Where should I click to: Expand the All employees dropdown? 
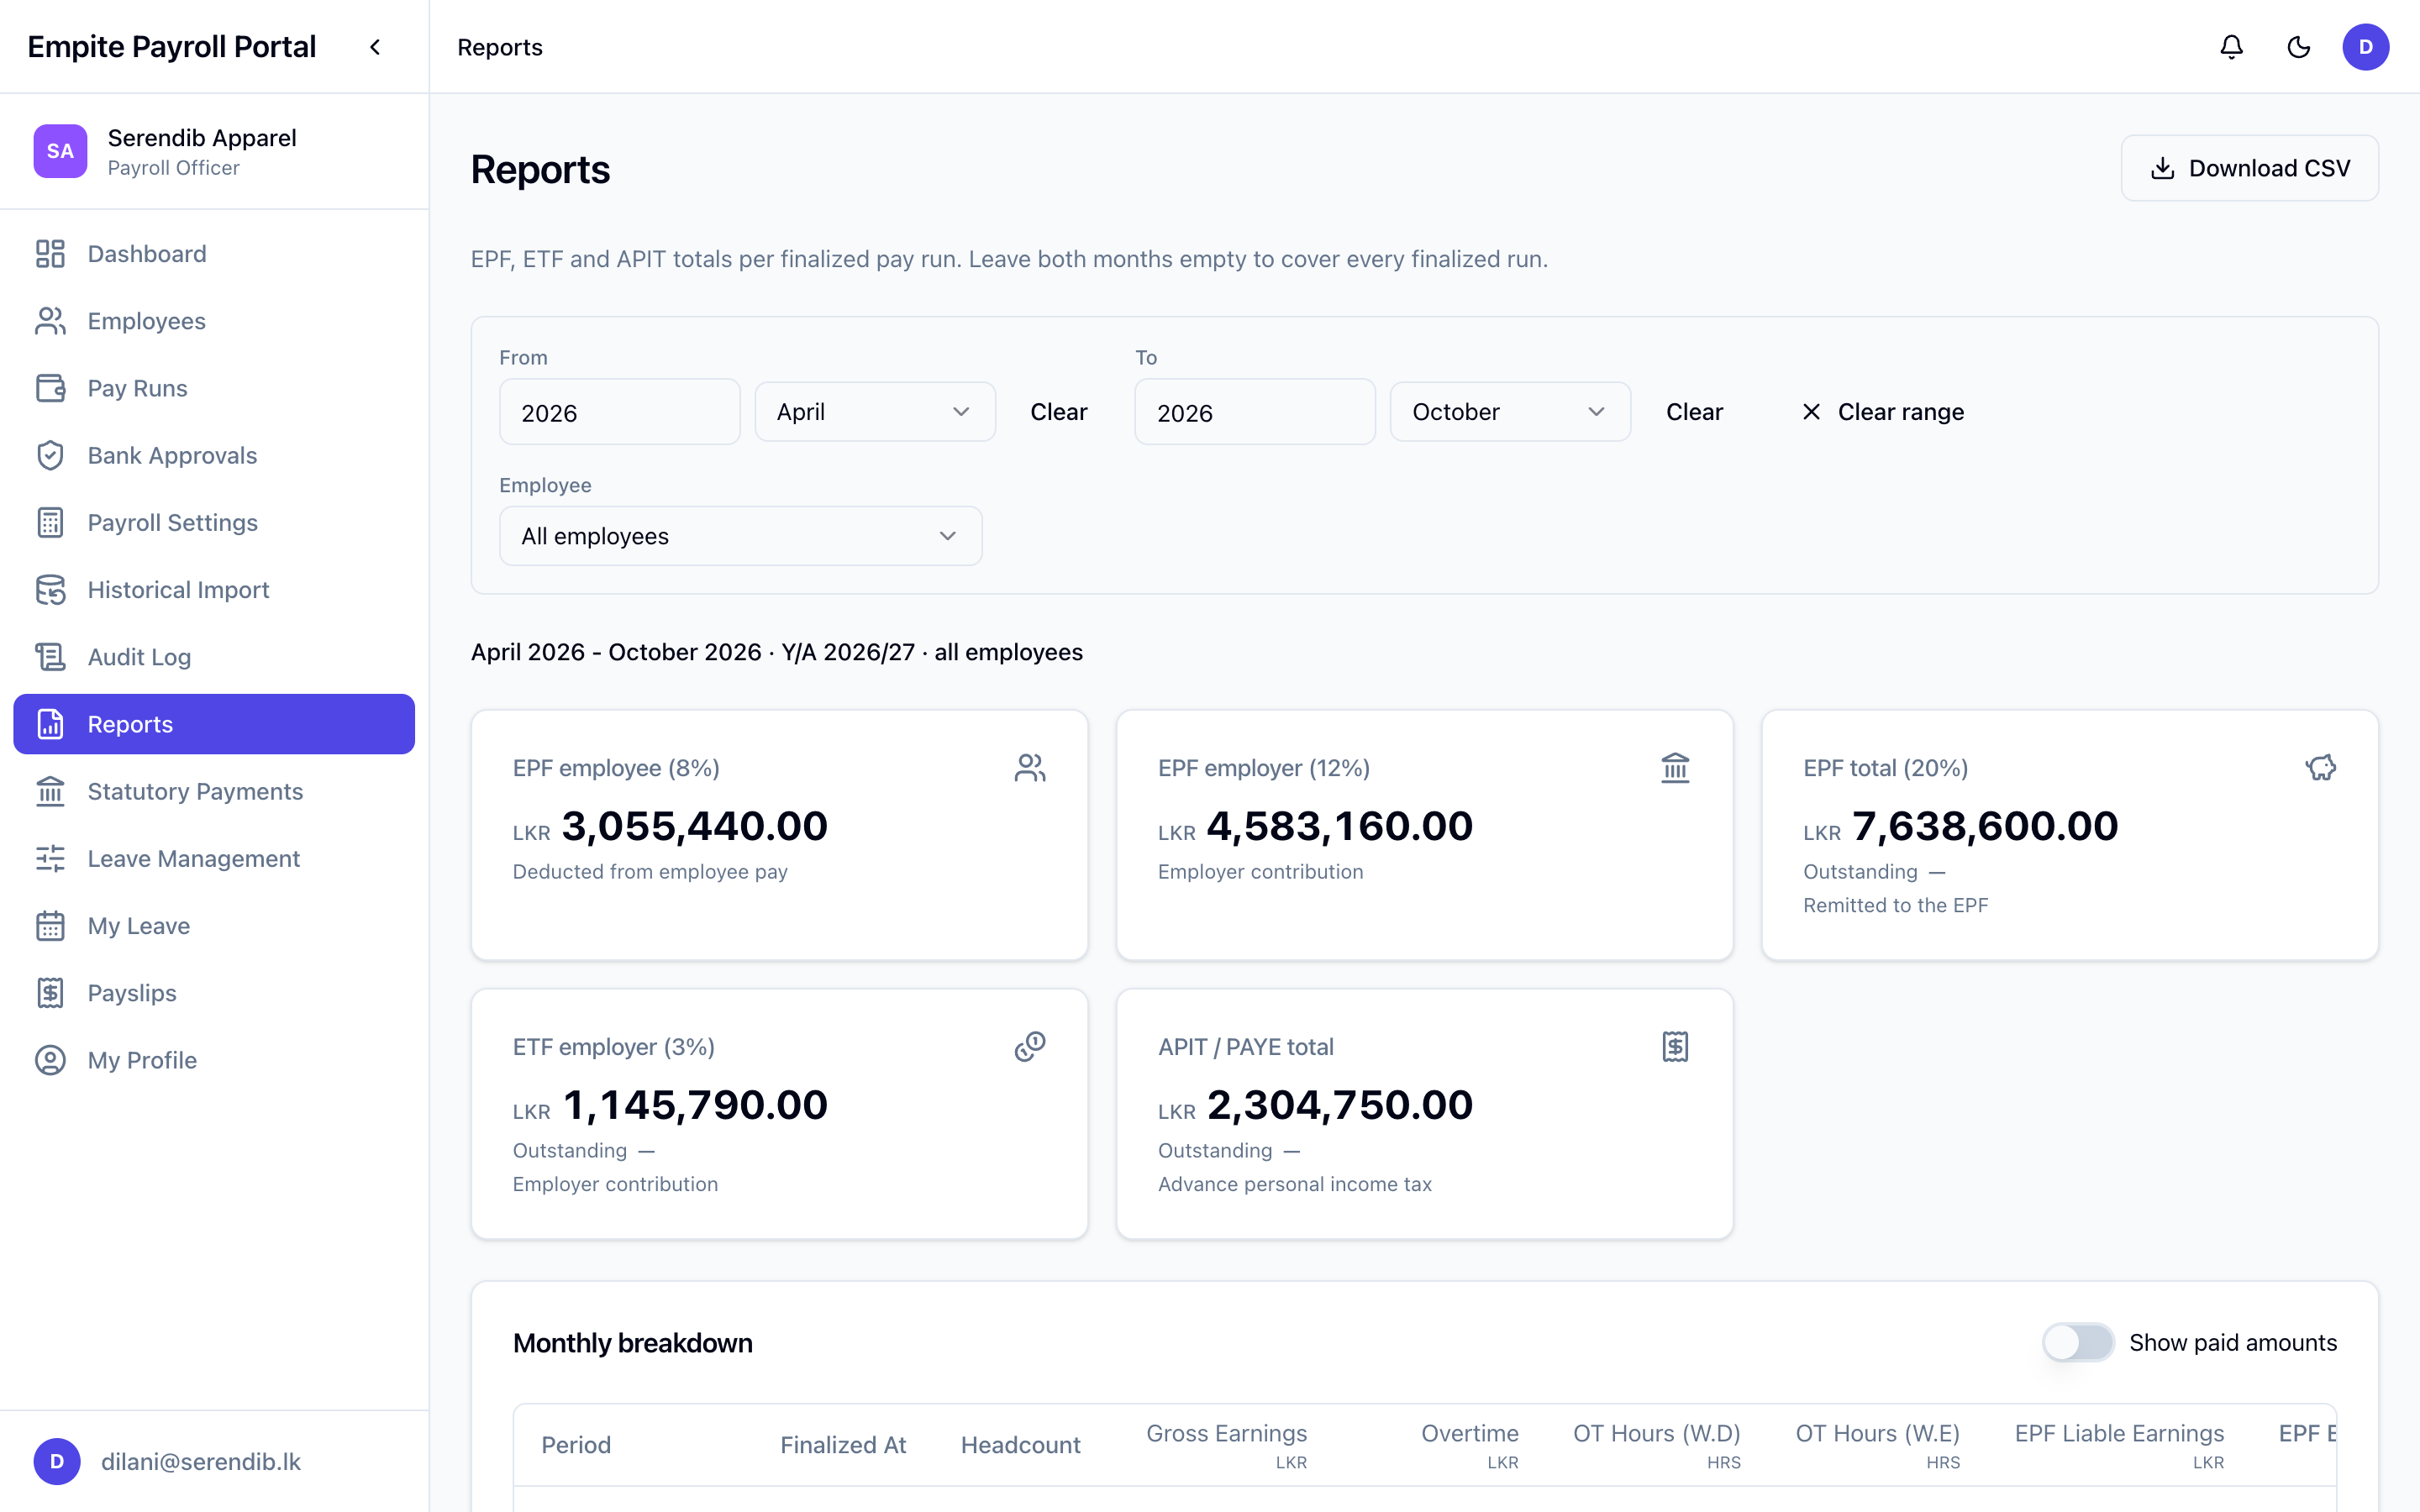740,536
